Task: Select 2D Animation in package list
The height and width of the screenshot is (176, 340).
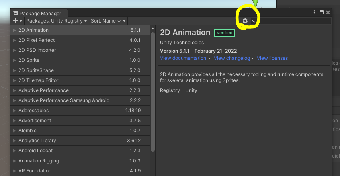Action: [x=80, y=30]
